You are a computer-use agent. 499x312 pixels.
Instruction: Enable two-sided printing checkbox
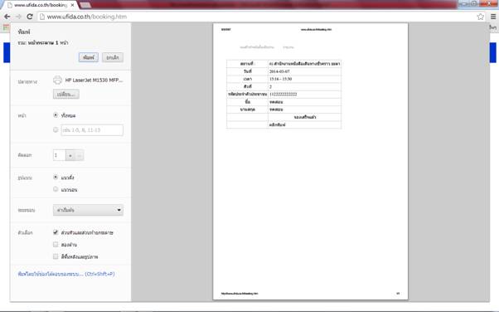point(56,245)
